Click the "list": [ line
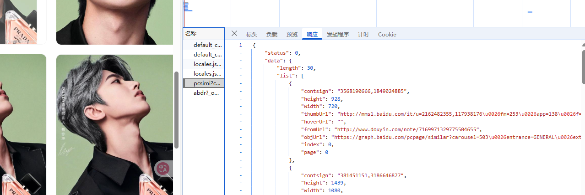 [290, 76]
